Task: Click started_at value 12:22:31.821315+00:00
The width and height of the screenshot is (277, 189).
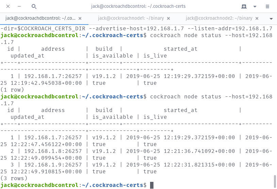Action: click(199, 165)
